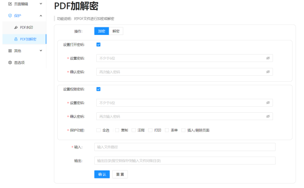Click the 功能说明 description text

(86, 18)
